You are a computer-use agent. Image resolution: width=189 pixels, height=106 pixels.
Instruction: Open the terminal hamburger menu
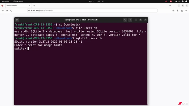pyautogui.click(x=130, y=20)
